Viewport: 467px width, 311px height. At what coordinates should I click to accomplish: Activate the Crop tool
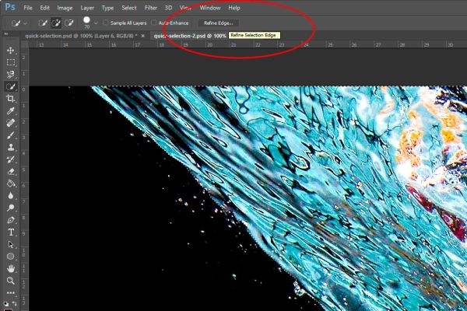11,99
